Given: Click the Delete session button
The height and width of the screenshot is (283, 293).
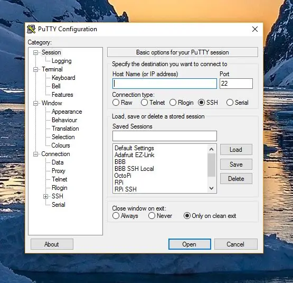Looking at the screenshot, I should click(x=236, y=179).
